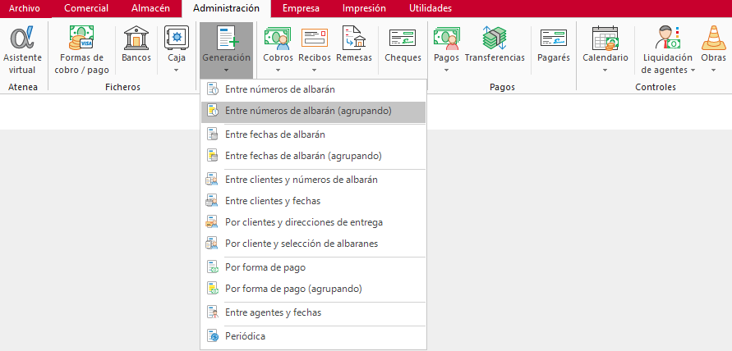The width and height of the screenshot is (732, 351).
Task: Click the Generación document icon
Action: (227, 39)
